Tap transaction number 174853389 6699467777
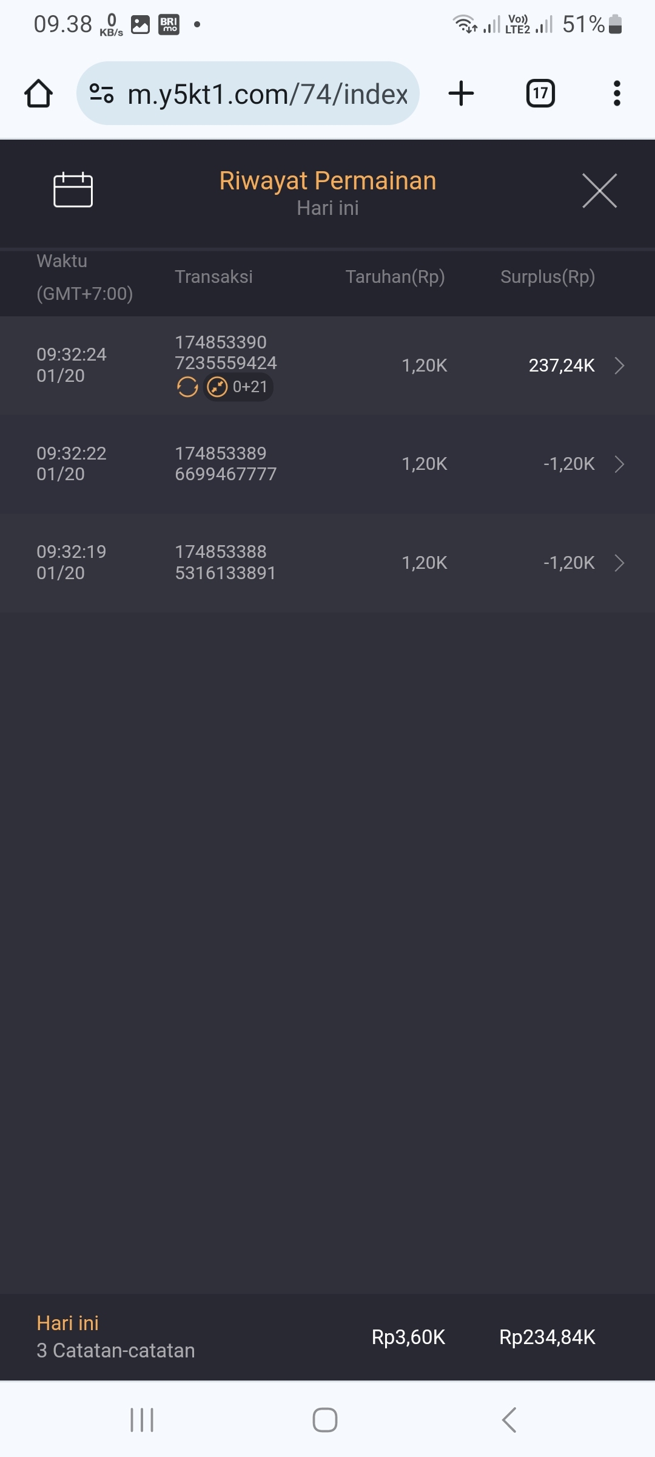Screen dimensions: 655x1457 226,464
